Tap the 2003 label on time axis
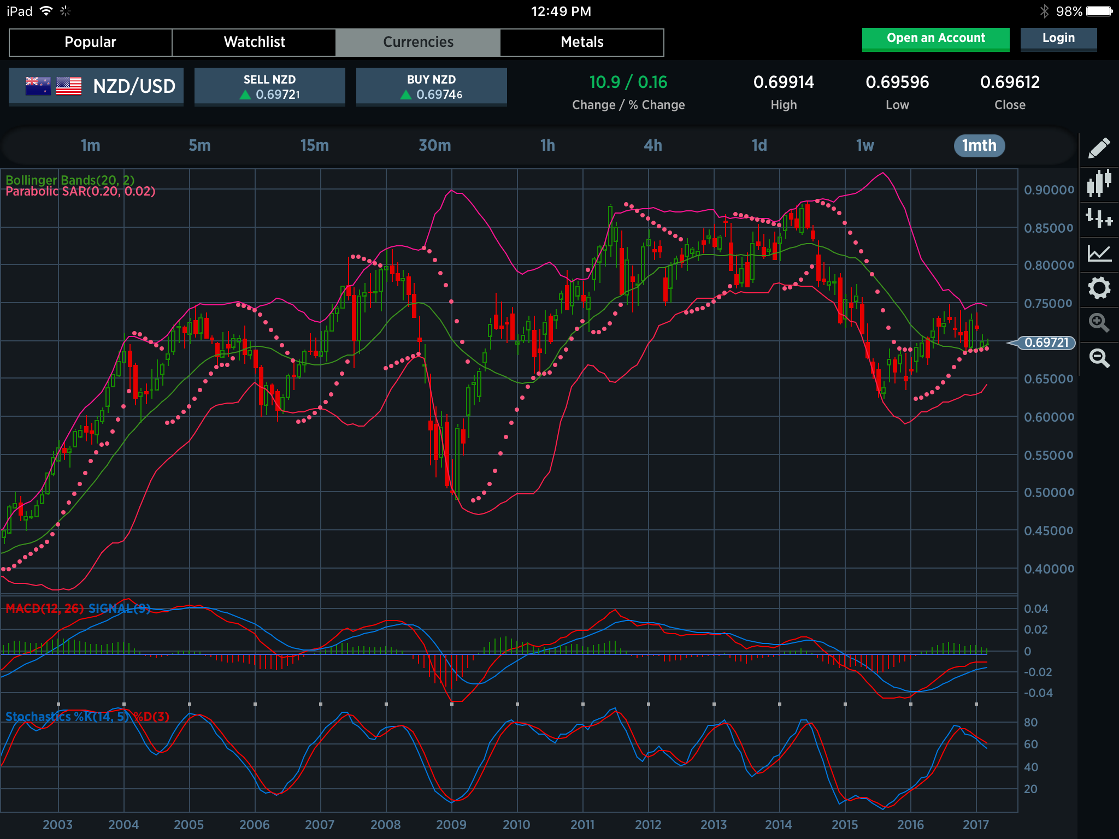The width and height of the screenshot is (1119, 839). pos(58,824)
